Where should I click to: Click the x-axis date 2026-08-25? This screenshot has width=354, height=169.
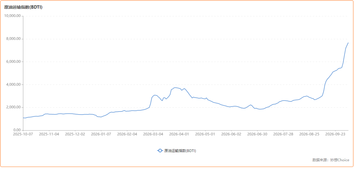tap(309, 134)
